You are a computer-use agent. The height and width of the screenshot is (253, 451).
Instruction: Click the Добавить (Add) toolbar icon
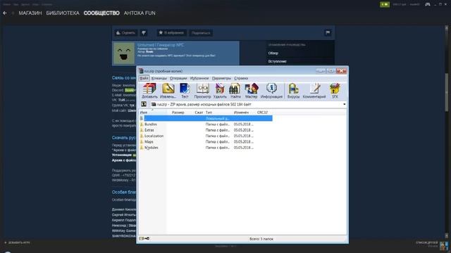point(149,91)
